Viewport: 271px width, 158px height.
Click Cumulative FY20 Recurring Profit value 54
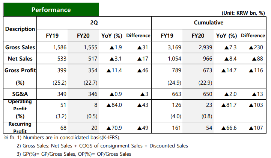[x=209, y=128]
